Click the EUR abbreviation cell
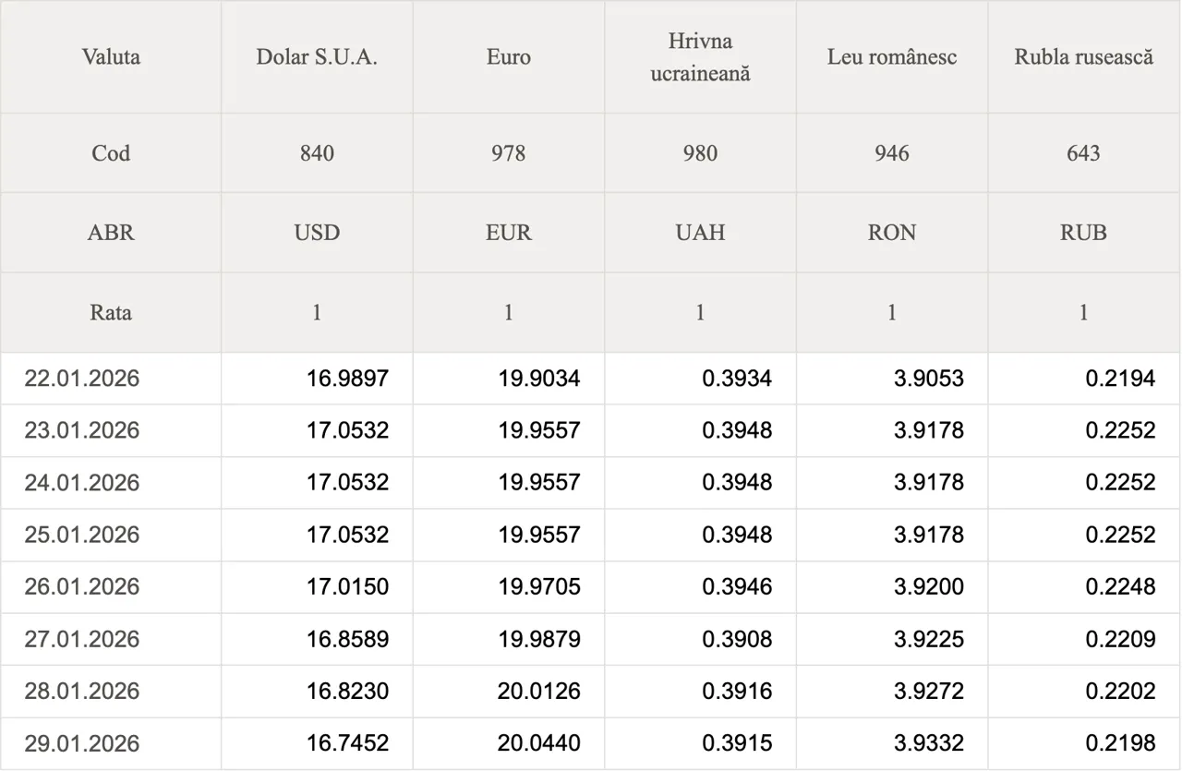Viewport: 1182px width, 771px height. click(509, 233)
